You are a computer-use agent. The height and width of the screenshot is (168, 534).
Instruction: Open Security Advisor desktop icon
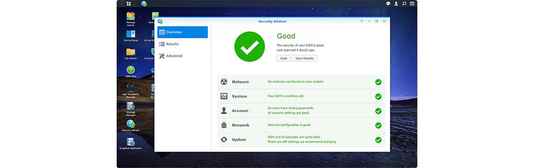click(131, 125)
